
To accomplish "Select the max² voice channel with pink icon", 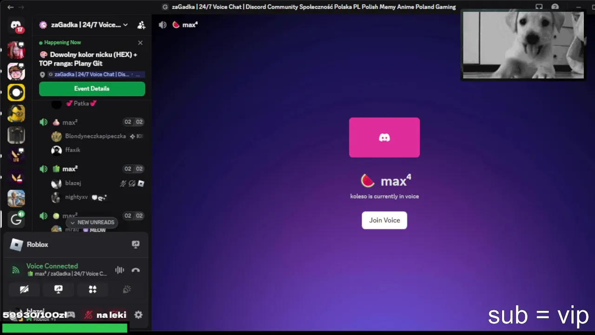I will pyautogui.click(x=92, y=122).
